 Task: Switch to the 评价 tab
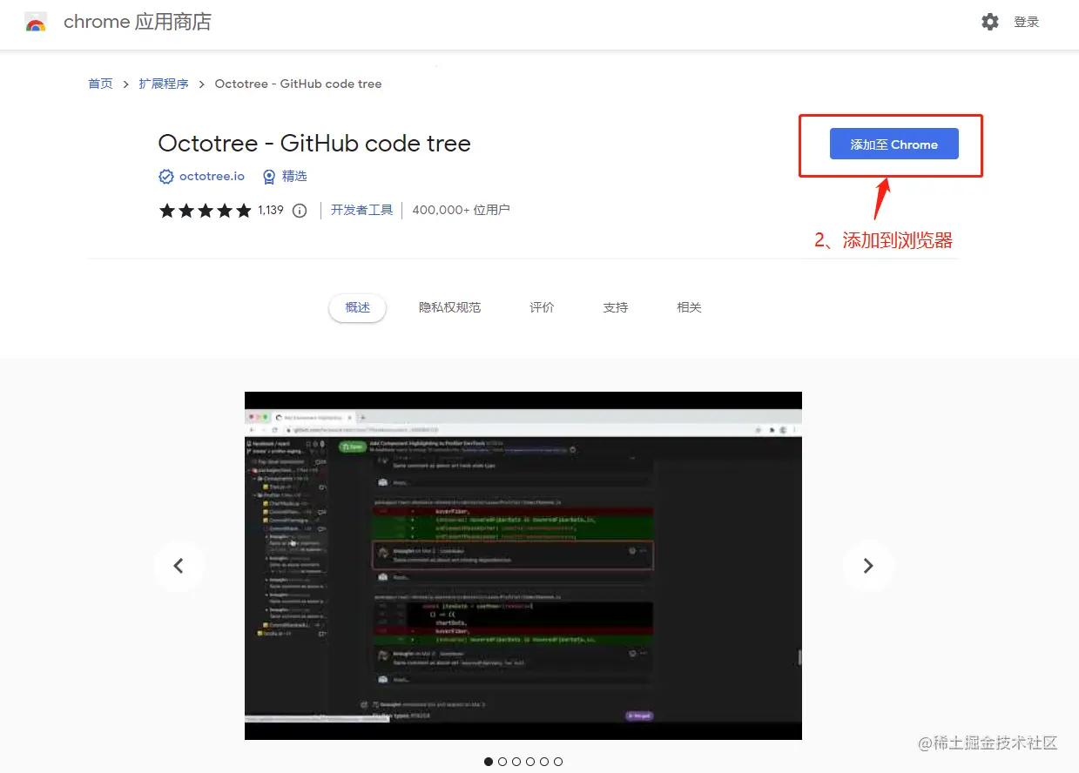[x=542, y=307]
